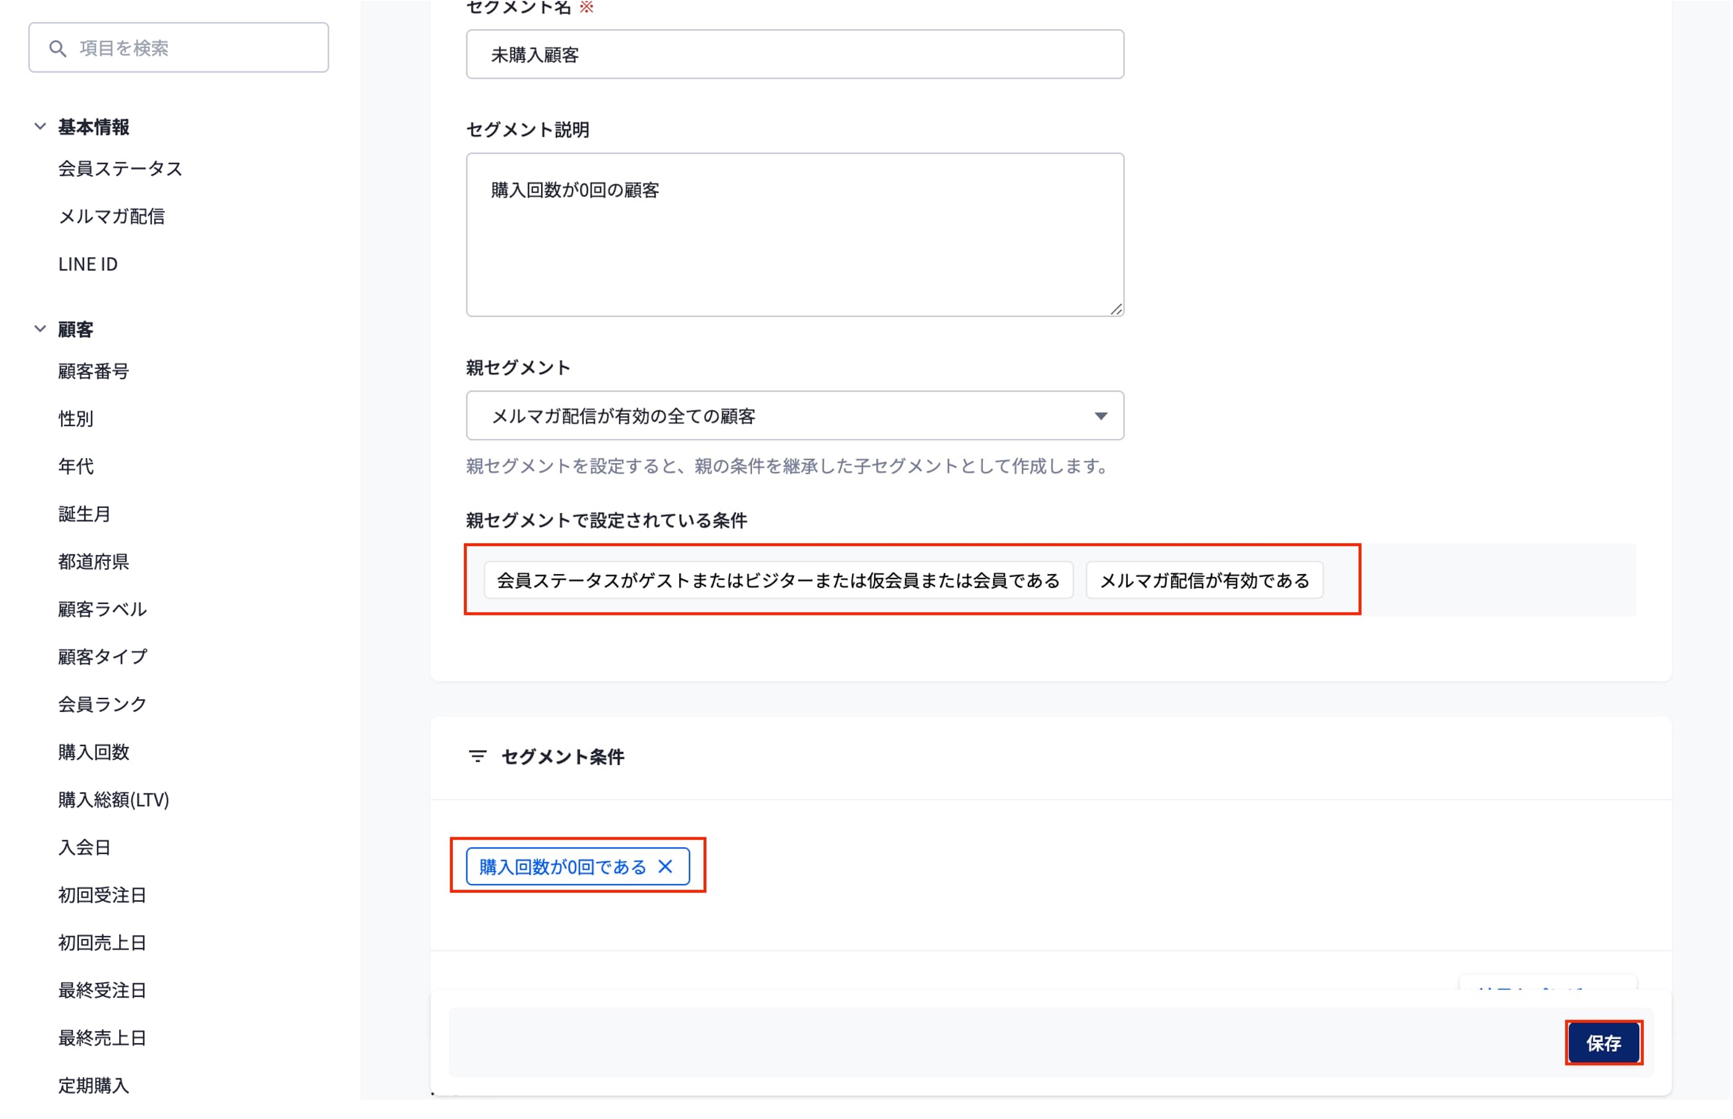Open the 親セグメント dropdown
This screenshot has width=1733, height=1119.
coord(795,416)
